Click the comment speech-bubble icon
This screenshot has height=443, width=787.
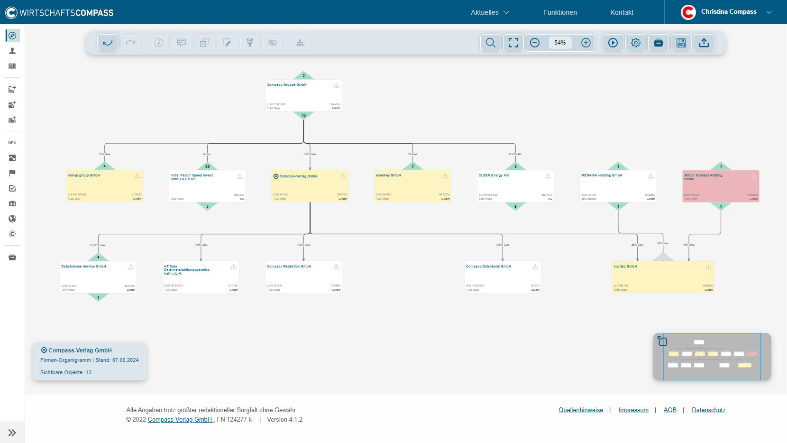point(182,43)
